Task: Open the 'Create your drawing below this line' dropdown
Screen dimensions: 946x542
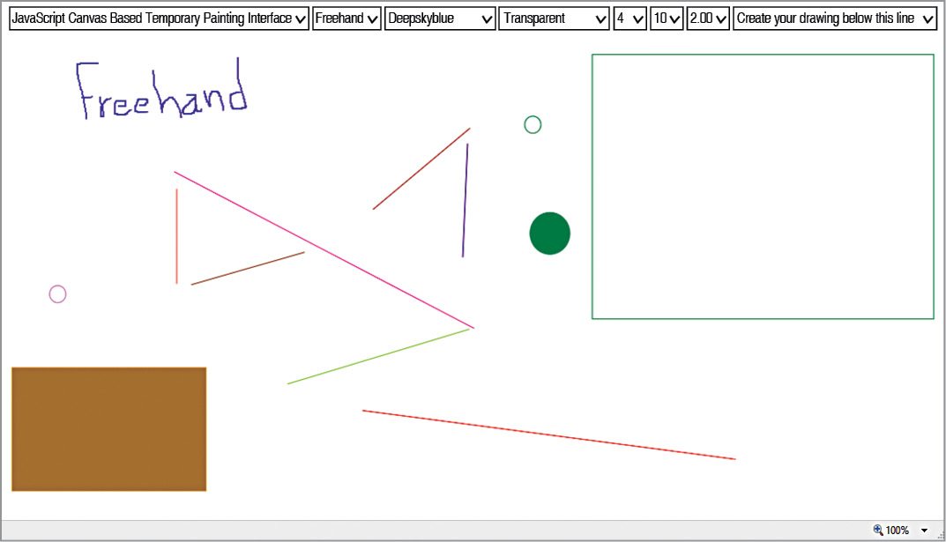Action: pos(834,19)
